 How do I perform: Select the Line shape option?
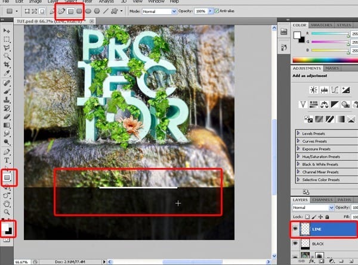tap(106, 11)
